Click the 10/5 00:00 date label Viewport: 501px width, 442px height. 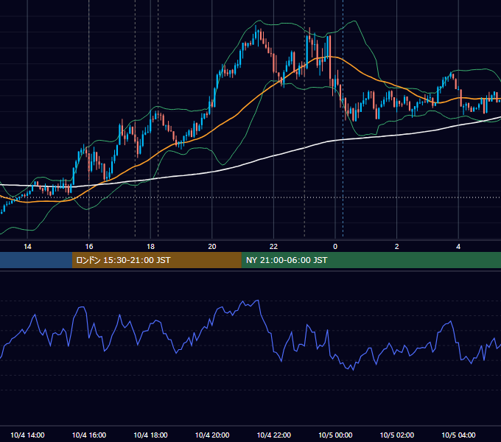335,435
